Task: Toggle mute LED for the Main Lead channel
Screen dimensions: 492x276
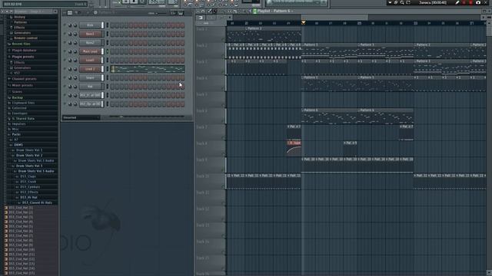Action: click(65, 51)
